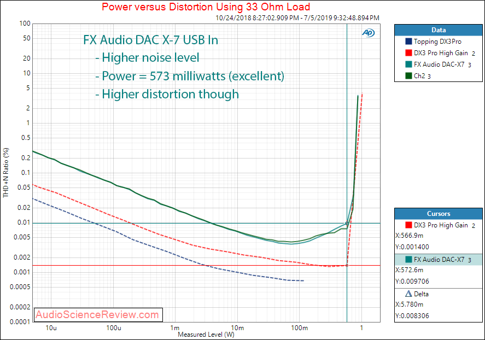Select DX3 Pro High Gain in Data legend
Image resolution: width=485 pixels, height=340 pixels.
(x=441, y=53)
